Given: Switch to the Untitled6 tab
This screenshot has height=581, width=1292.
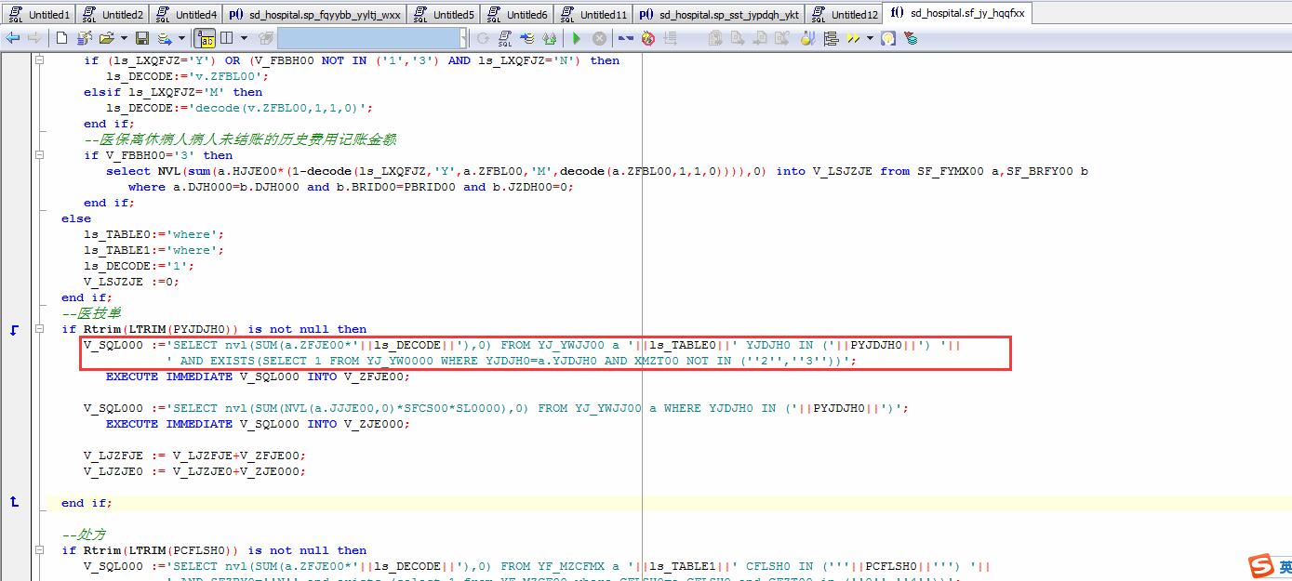Looking at the screenshot, I should click(x=517, y=14).
